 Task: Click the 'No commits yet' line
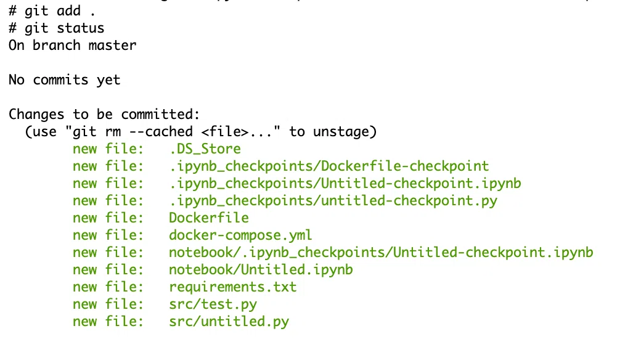click(64, 80)
